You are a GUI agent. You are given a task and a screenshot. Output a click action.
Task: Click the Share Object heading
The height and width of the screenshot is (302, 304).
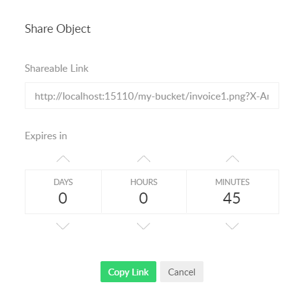(58, 29)
